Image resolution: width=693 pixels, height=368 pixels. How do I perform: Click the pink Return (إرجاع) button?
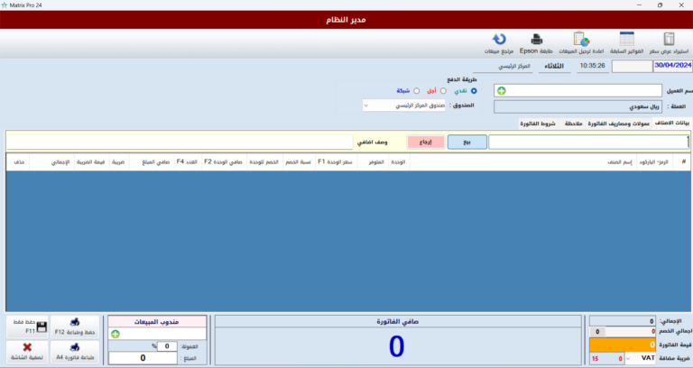(426, 142)
